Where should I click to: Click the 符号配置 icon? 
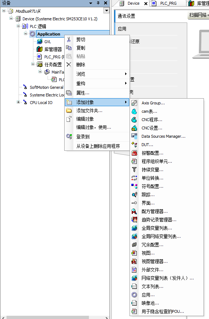(x=134, y=186)
